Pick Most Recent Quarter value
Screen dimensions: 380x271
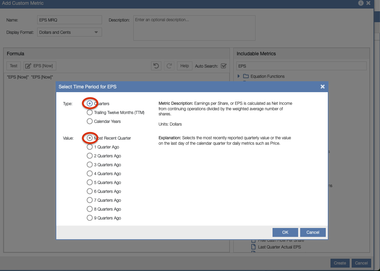coord(90,138)
